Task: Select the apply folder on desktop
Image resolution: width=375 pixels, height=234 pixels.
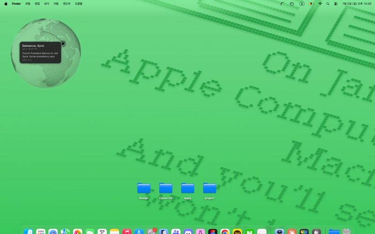Action: point(187,191)
